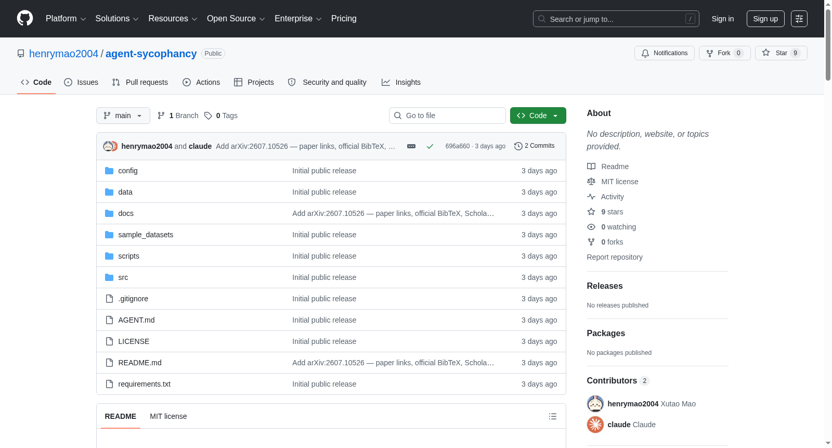Click the tag icon beside 0 Tags
The image size is (832, 448).
[x=208, y=116]
